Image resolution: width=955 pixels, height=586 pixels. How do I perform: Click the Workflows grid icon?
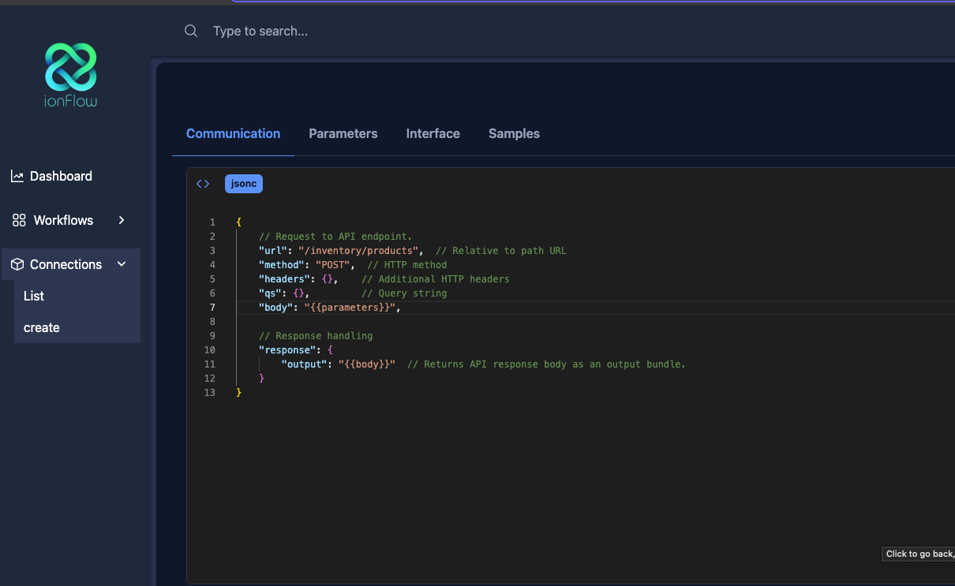(19, 220)
